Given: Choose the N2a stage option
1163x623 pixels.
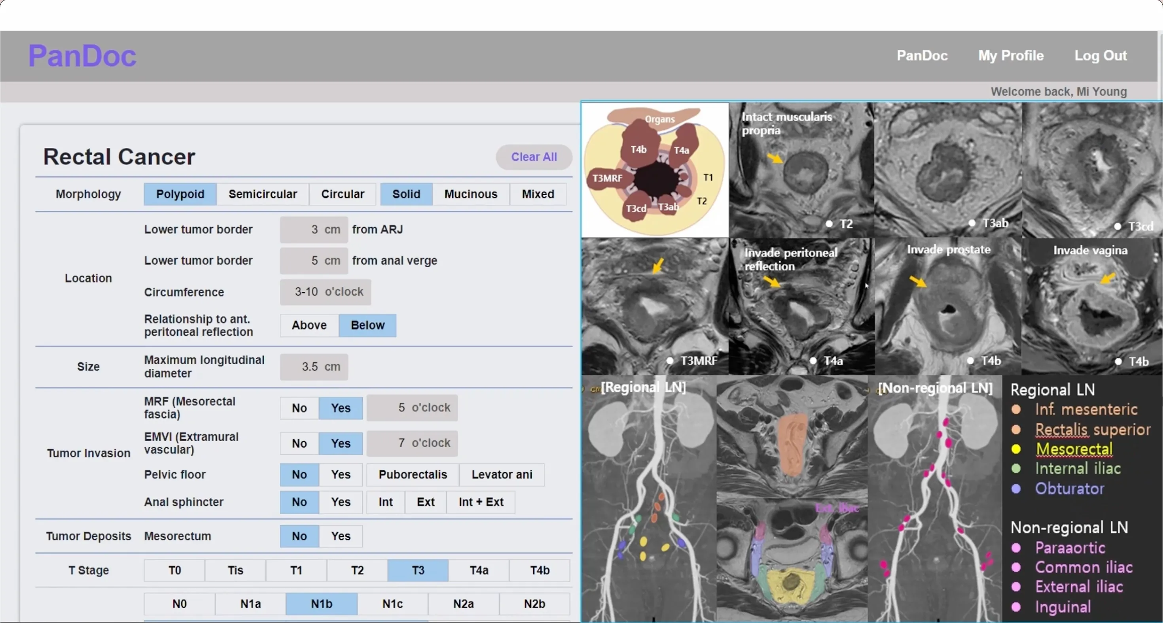Looking at the screenshot, I should pyautogui.click(x=463, y=604).
